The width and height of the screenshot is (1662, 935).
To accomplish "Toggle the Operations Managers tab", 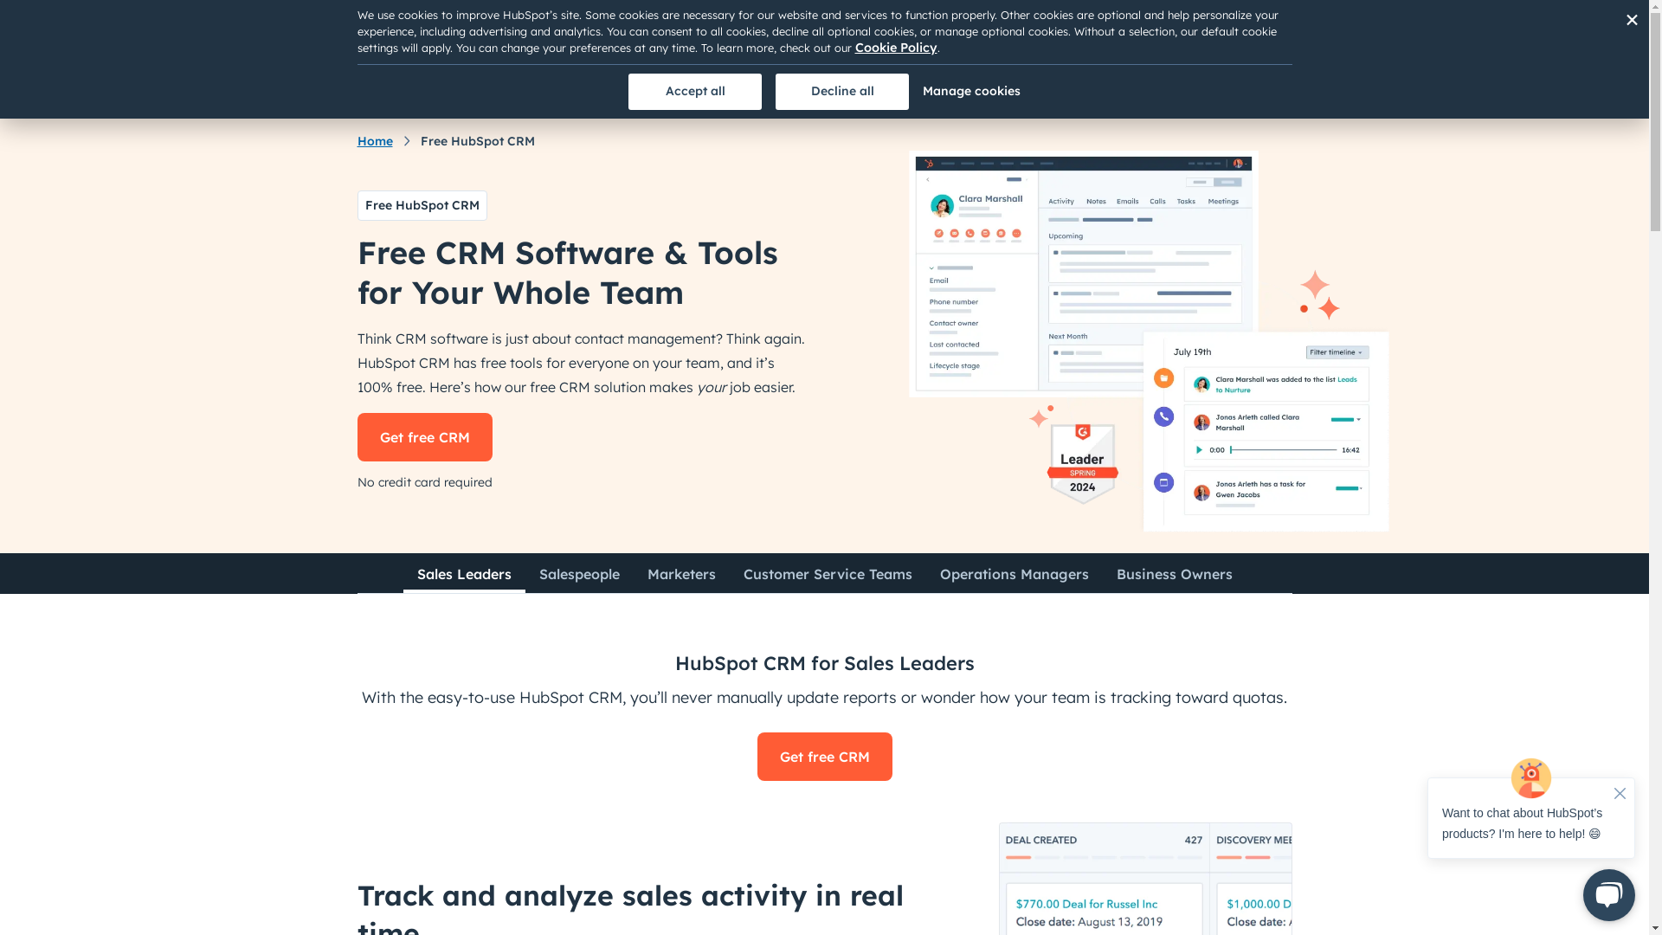I will pyautogui.click(x=1014, y=574).
